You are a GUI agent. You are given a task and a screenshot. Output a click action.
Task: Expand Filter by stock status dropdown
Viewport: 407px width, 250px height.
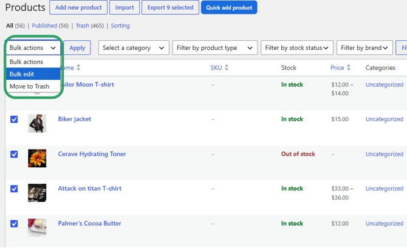[297, 48]
